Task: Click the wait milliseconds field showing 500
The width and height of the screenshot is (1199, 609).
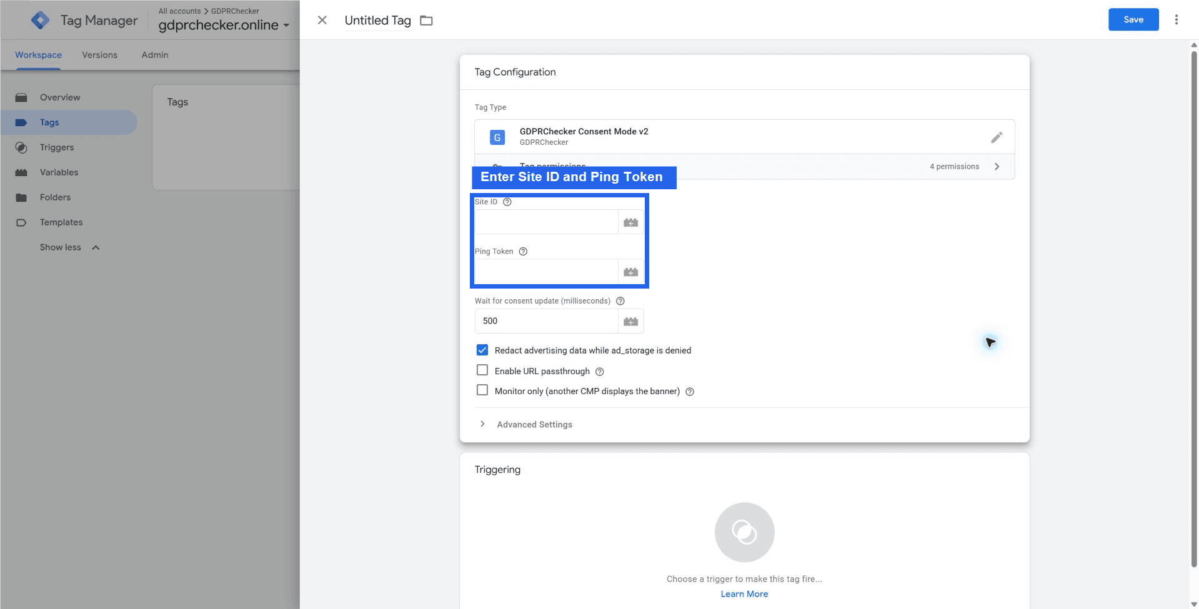Action: tap(547, 321)
